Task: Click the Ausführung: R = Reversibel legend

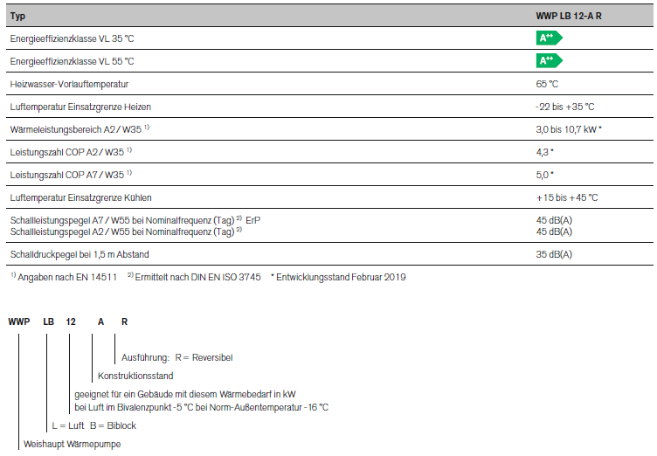Action: pyautogui.click(x=170, y=357)
